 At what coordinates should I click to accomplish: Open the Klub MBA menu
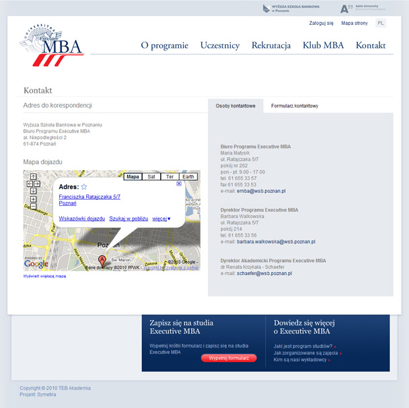(x=323, y=45)
